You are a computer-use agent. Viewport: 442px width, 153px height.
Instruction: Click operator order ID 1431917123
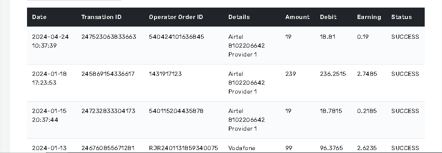coord(165,74)
